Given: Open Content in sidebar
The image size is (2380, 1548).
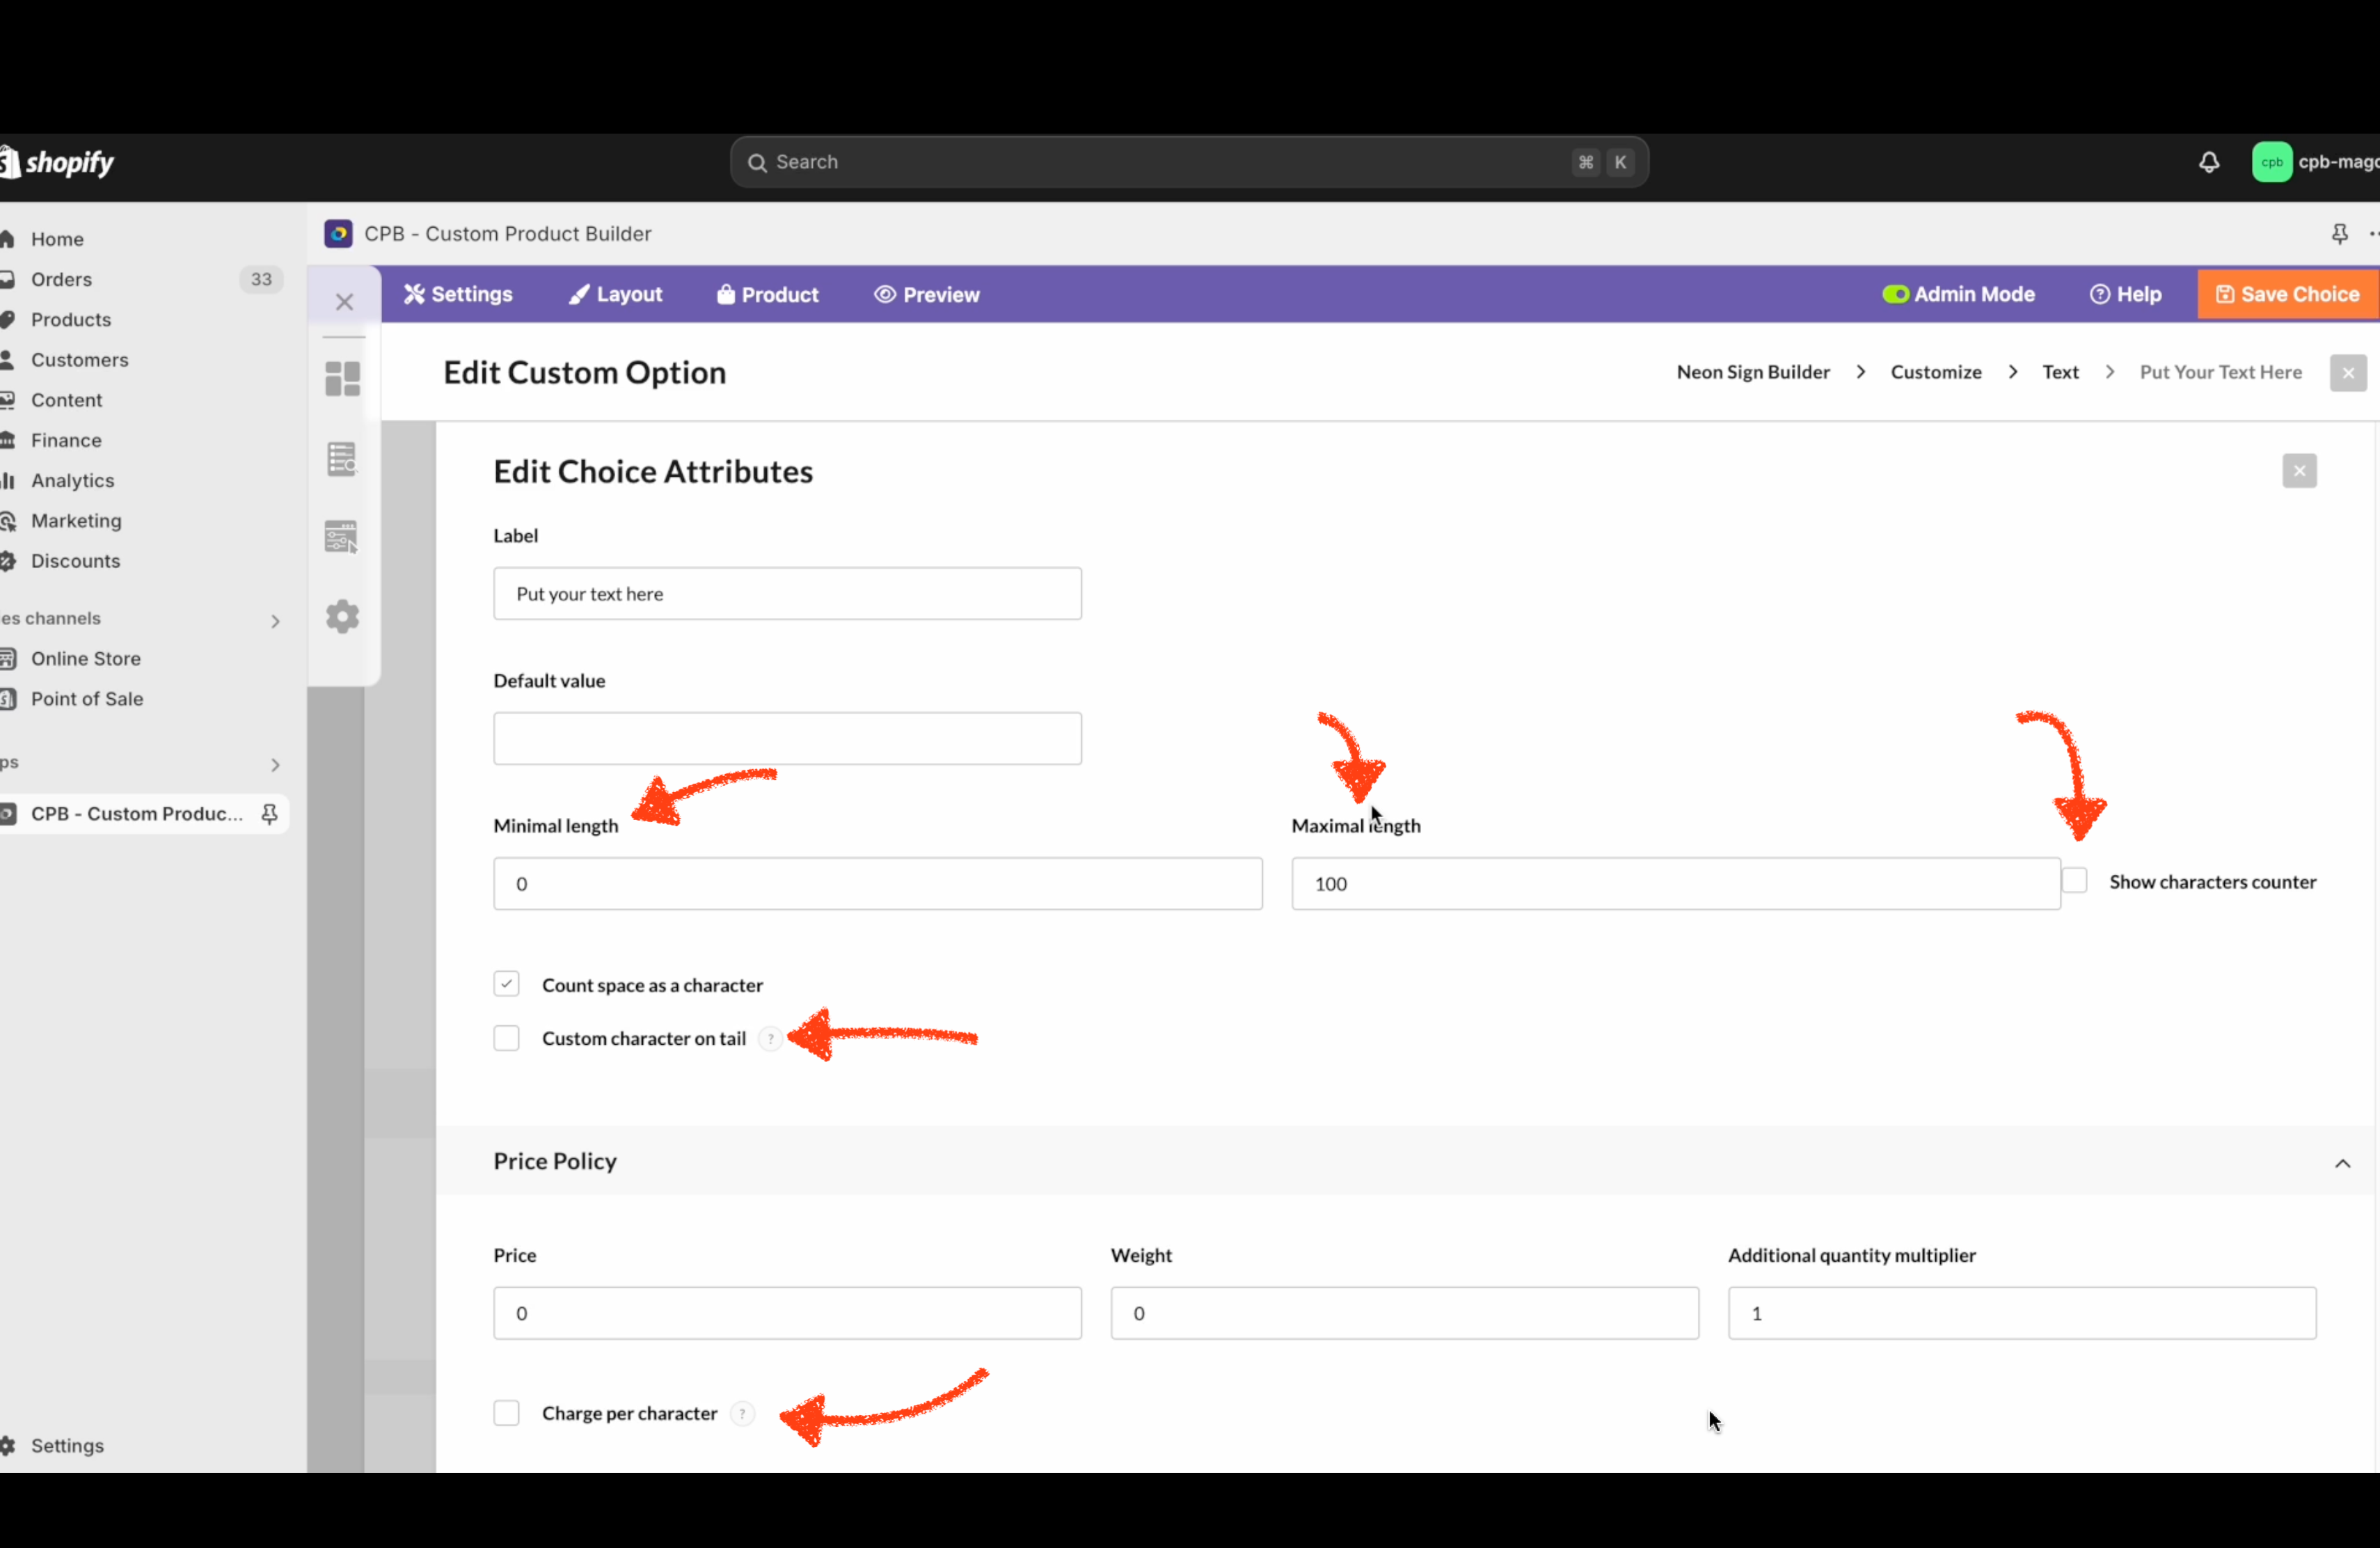Looking at the screenshot, I should (66, 400).
